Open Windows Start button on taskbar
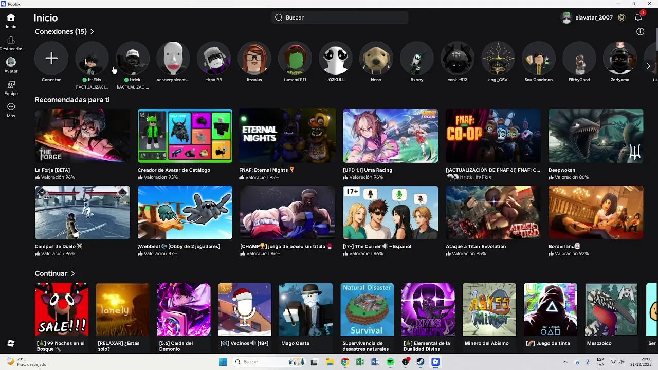This screenshot has width=658, height=370. [x=223, y=362]
